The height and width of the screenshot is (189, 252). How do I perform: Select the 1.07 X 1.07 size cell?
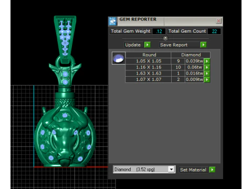tap(148, 79)
